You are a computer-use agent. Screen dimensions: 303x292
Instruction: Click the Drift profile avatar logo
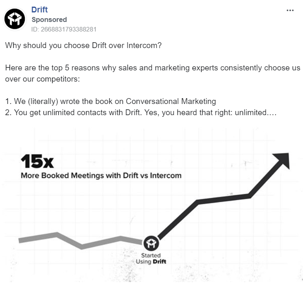[x=14, y=19]
